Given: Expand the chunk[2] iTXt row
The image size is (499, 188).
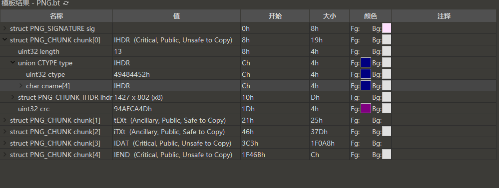Looking at the screenshot, I should 5,132.
